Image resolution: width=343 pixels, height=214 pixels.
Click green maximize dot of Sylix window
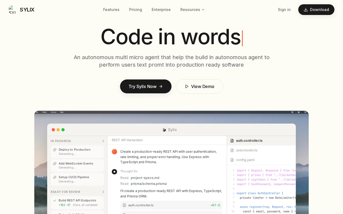point(63,130)
